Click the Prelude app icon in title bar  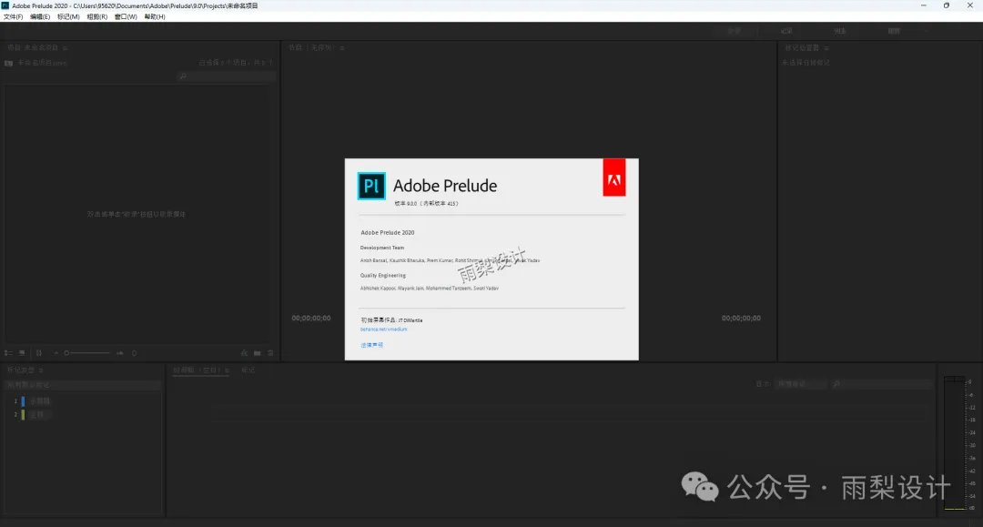tap(5, 5)
